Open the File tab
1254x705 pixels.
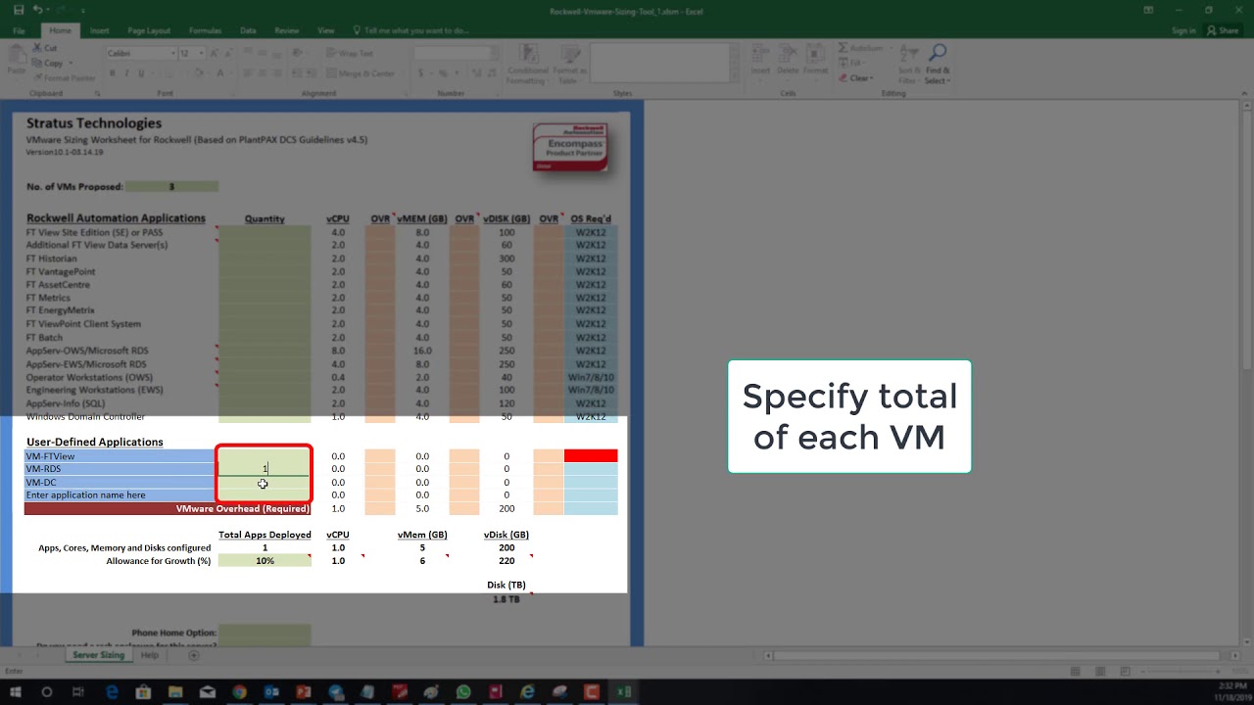(x=19, y=30)
